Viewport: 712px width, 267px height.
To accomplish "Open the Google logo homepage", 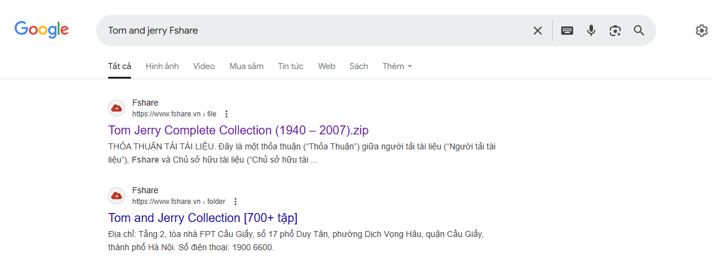I will (x=42, y=30).
